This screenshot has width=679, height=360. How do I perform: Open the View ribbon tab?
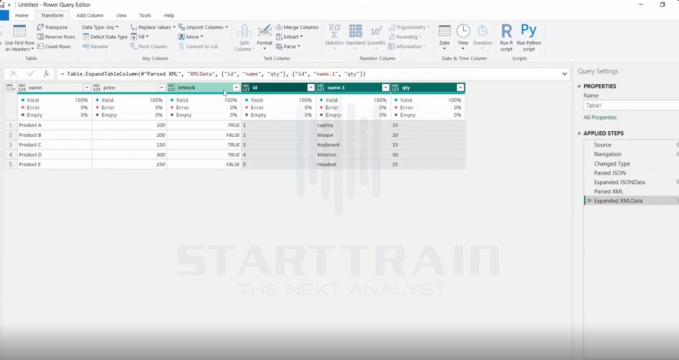pyautogui.click(x=121, y=15)
